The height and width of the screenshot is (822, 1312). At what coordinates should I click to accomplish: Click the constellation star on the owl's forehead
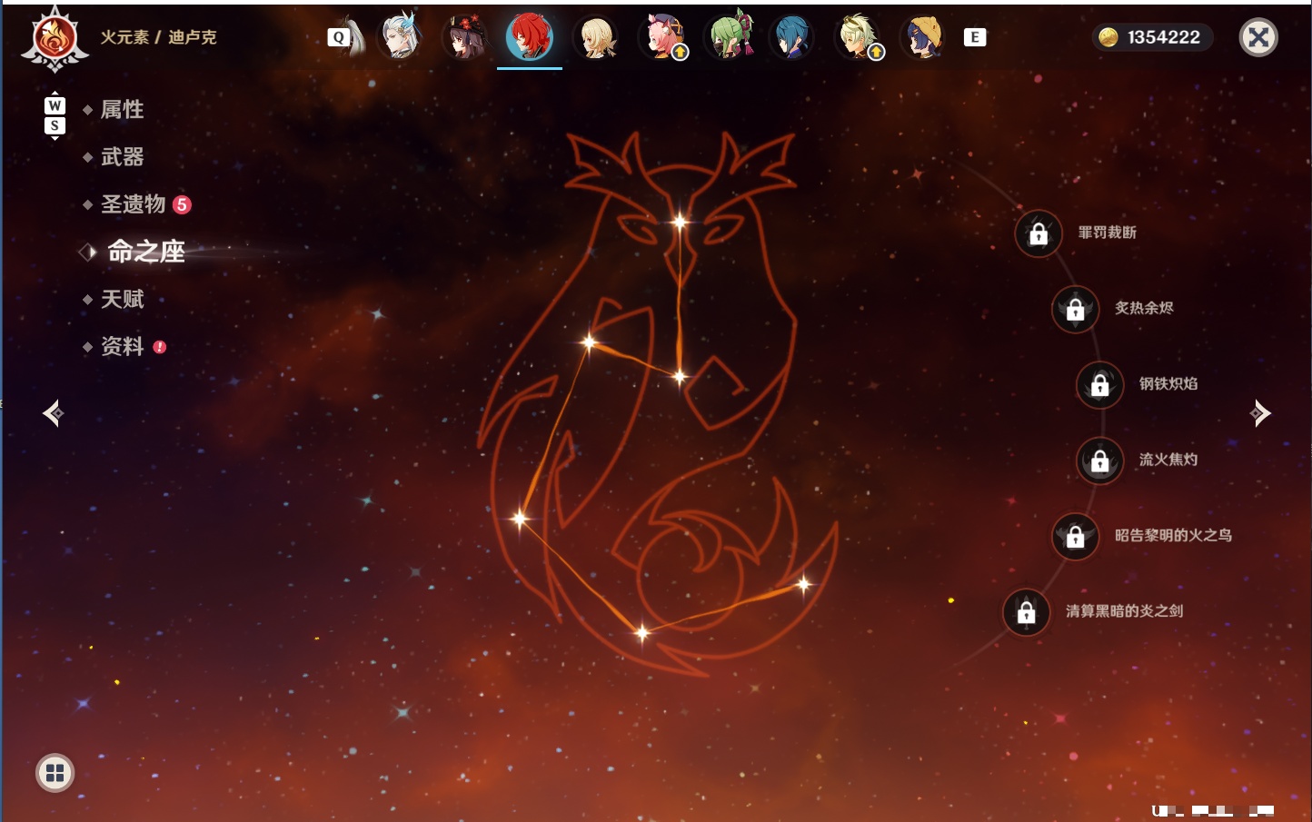click(680, 222)
